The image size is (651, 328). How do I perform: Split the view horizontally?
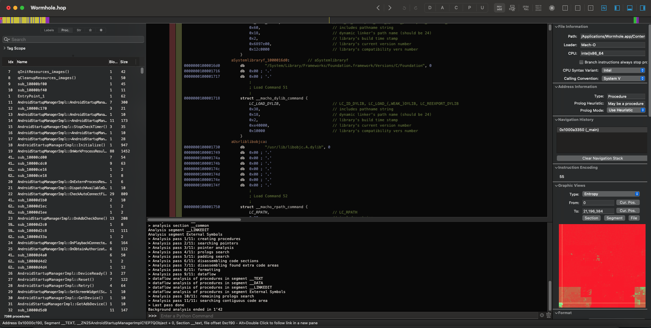tap(578, 8)
